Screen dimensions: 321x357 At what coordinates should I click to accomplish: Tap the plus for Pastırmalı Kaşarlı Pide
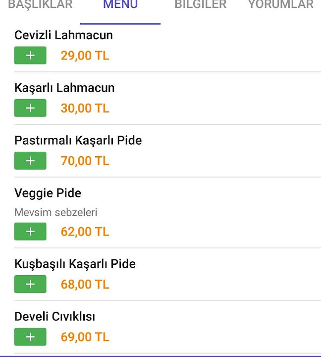coord(30,161)
